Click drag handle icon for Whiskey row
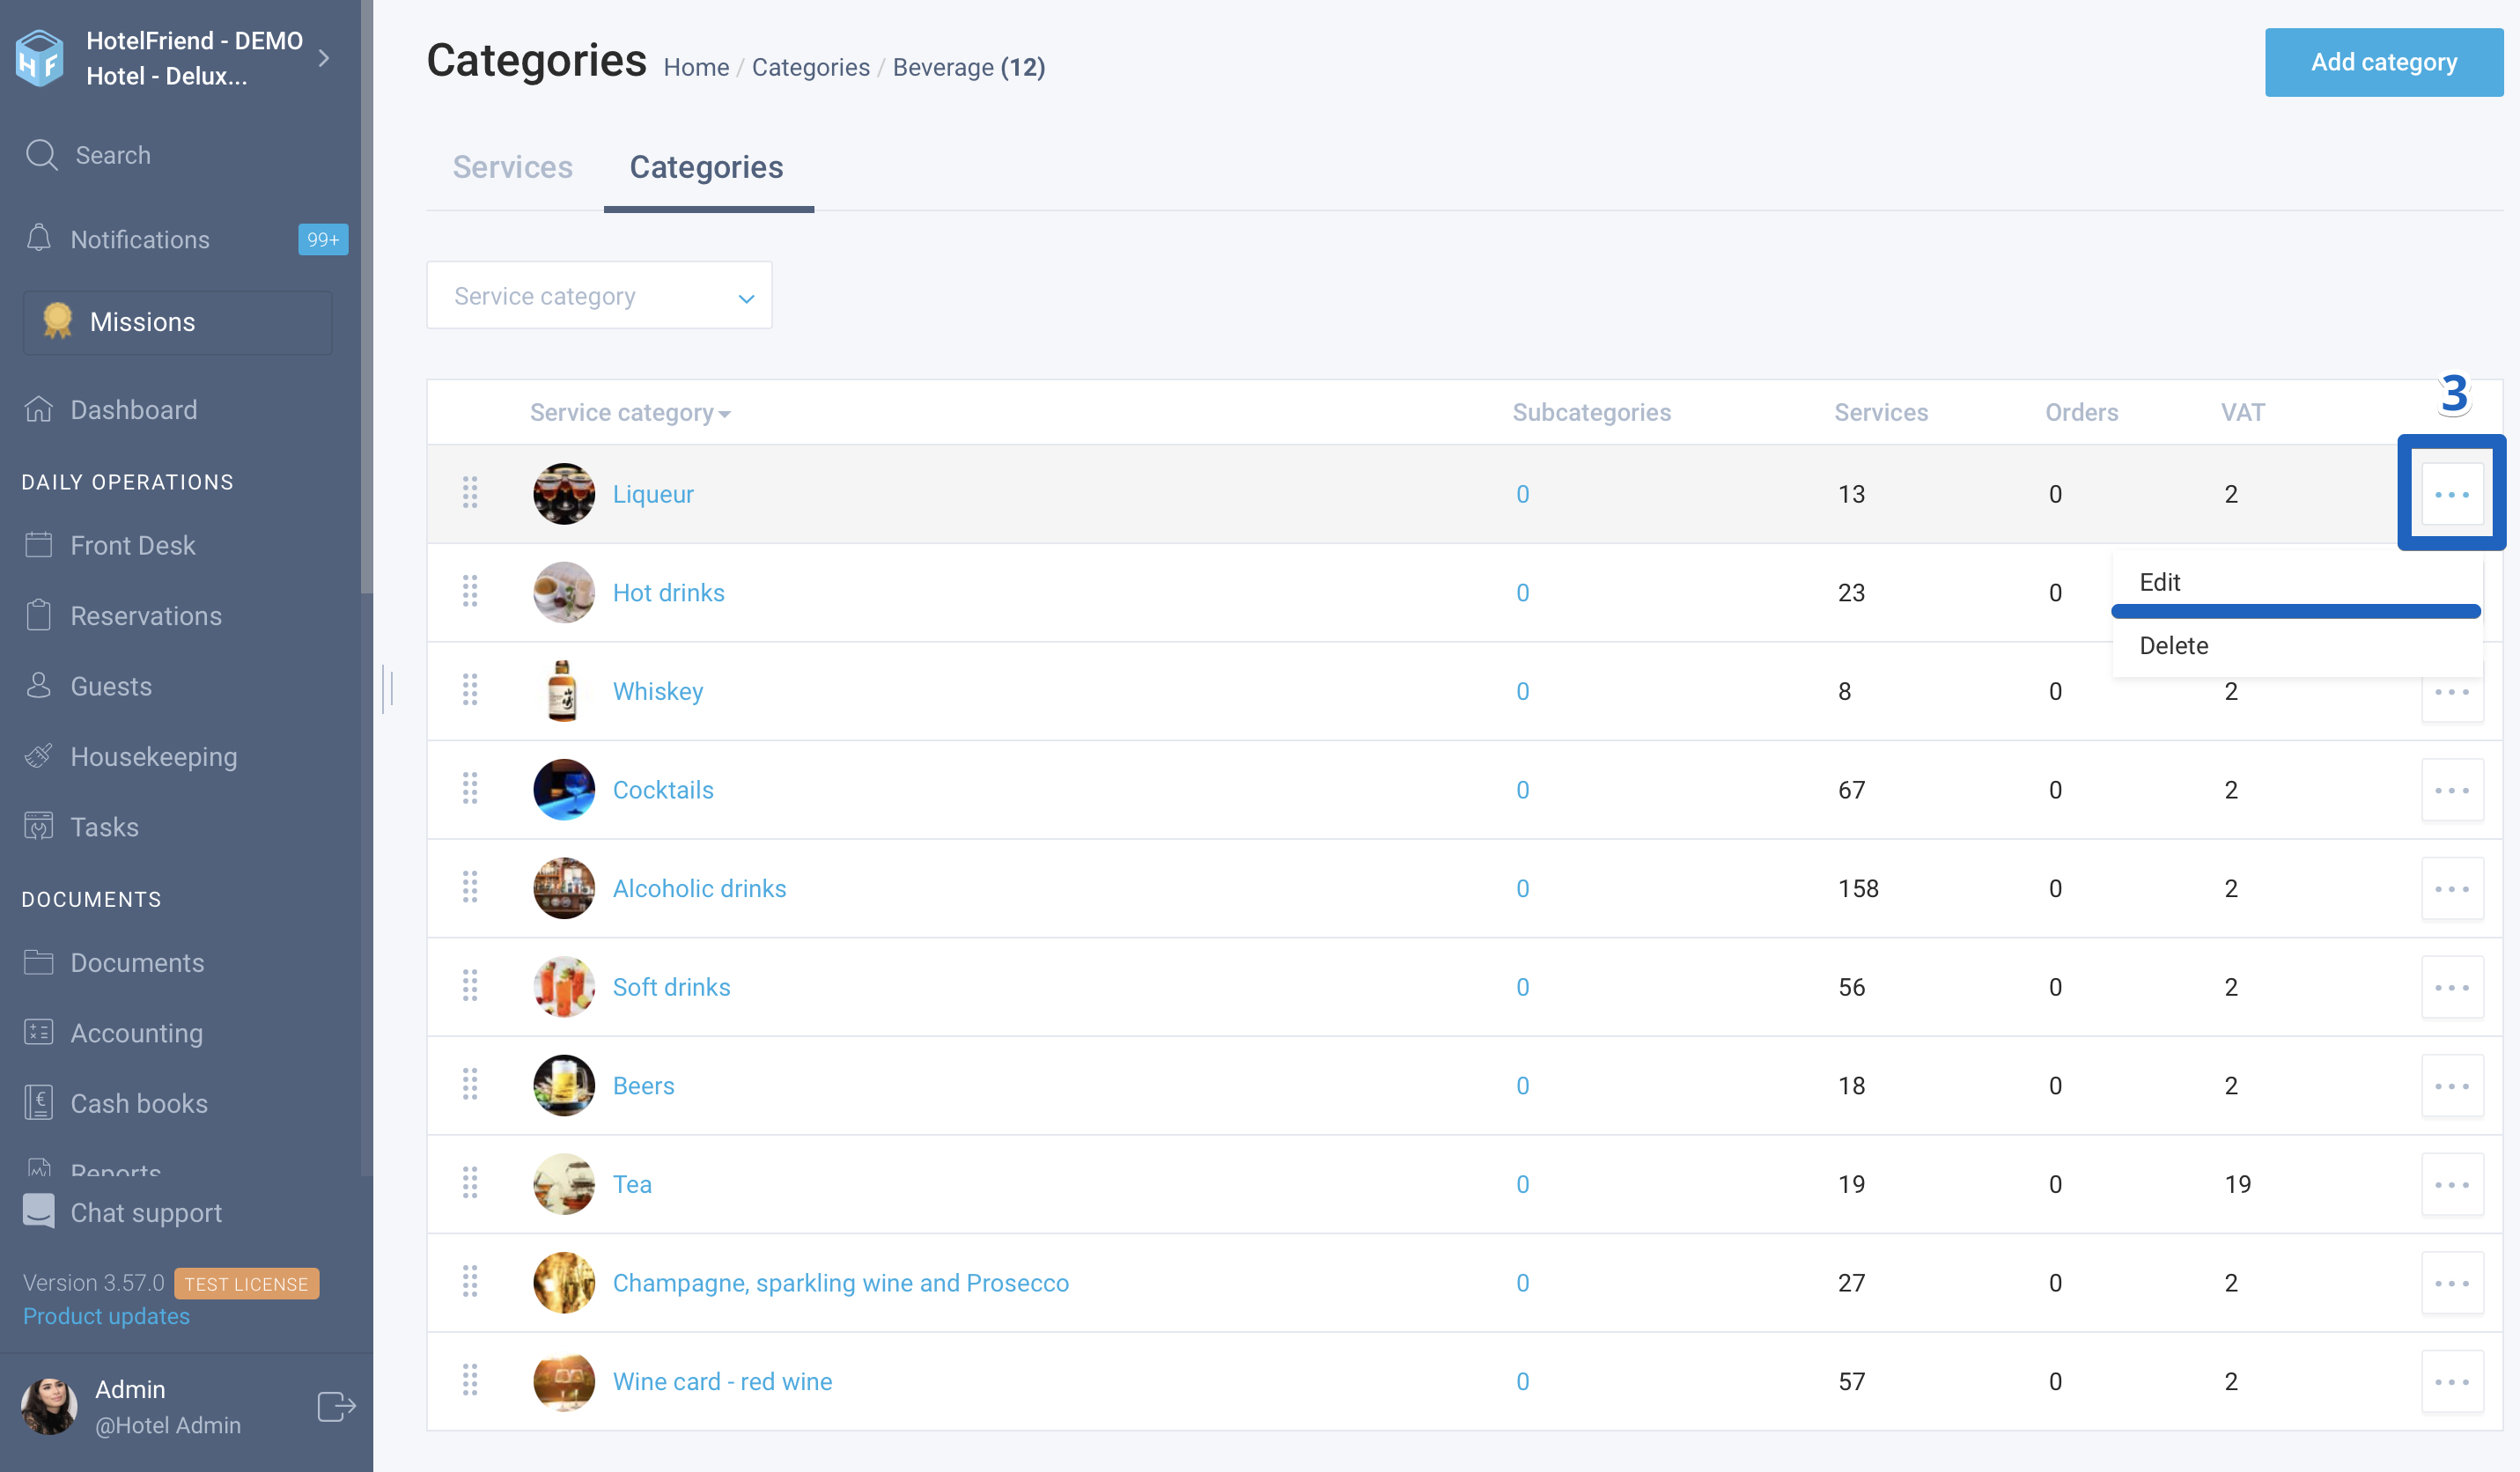The image size is (2520, 1472). [470, 690]
